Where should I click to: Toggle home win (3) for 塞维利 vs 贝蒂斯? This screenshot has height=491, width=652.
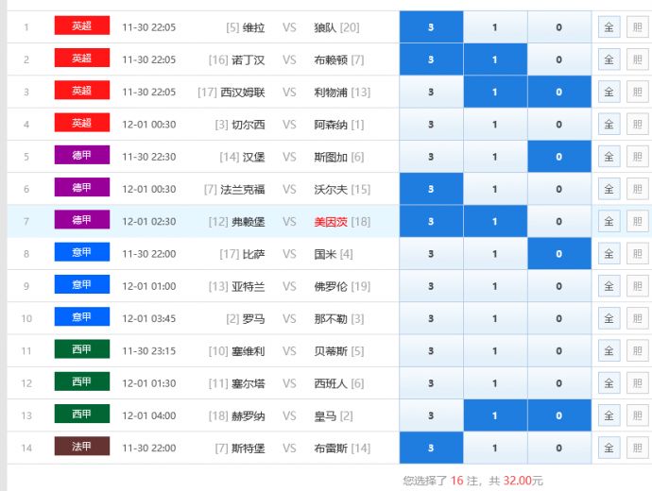tap(431, 351)
